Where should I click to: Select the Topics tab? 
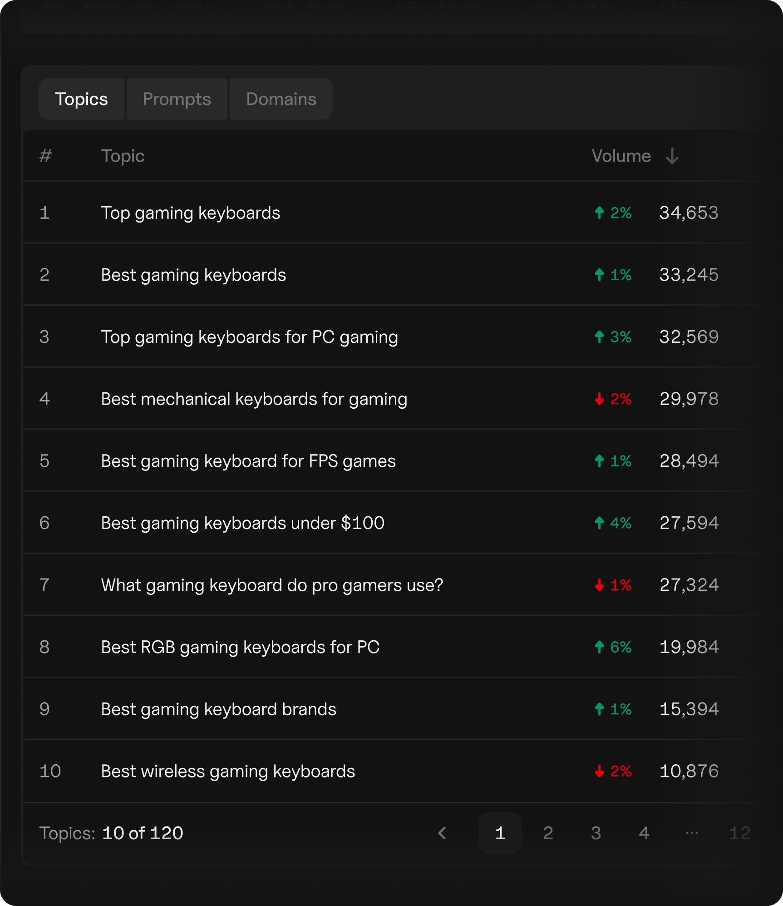(81, 99)
